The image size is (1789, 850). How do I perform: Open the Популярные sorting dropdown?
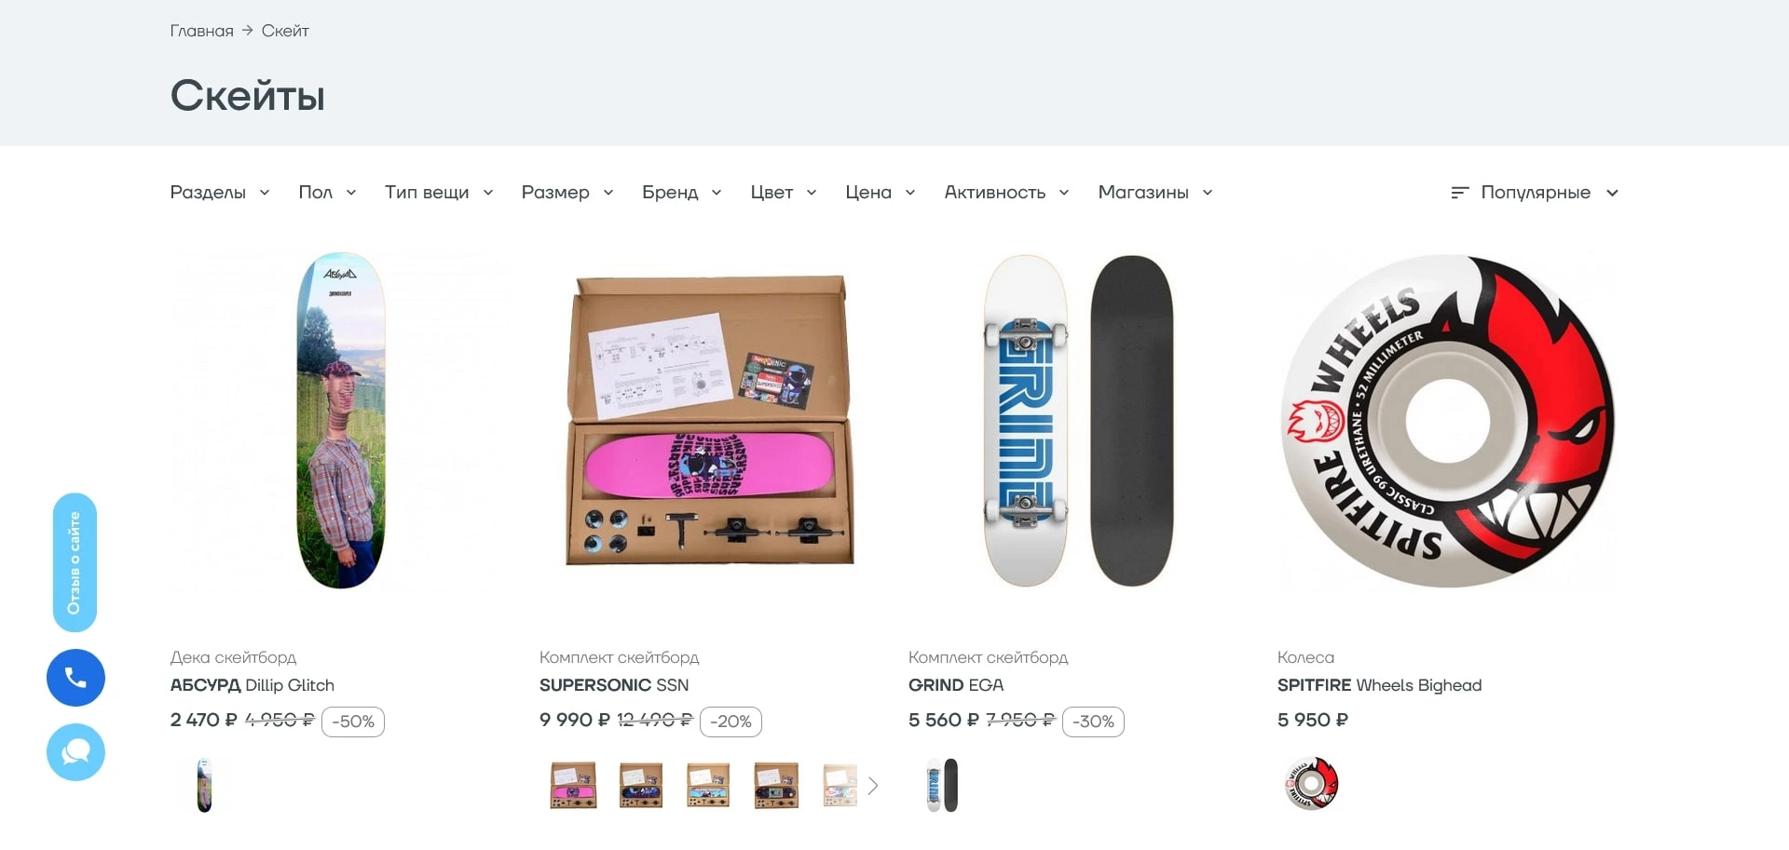click(x=1535, y=193)
